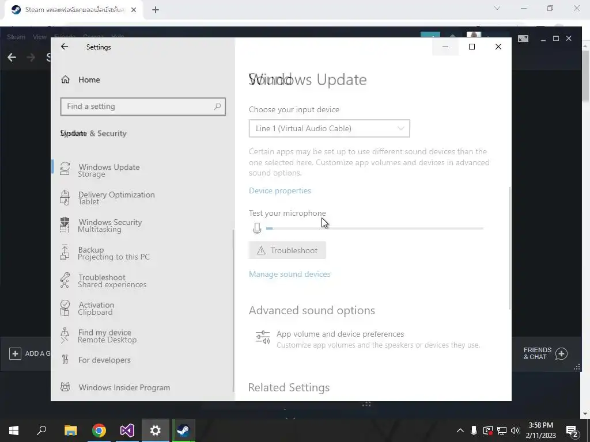The image size is (590, 442).
Task: Click the Find a setting search box
Action: 143,106
